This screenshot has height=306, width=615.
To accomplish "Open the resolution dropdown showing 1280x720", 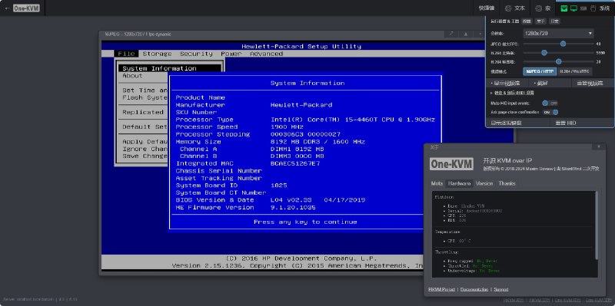I will [x=559, y=33].
